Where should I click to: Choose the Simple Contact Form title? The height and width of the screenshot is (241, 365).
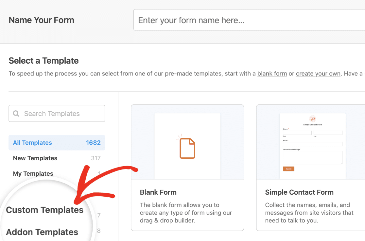coord(299,192)
